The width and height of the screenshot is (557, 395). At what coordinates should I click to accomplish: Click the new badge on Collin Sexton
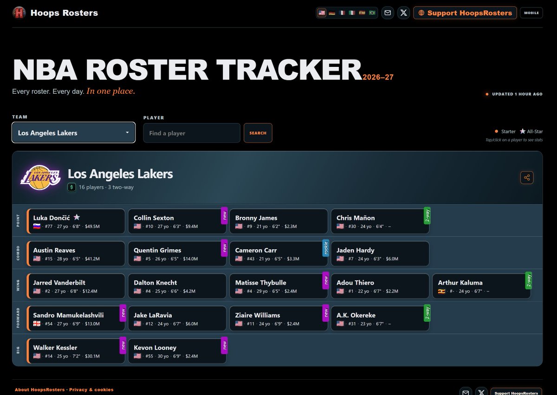click(224, 216)
